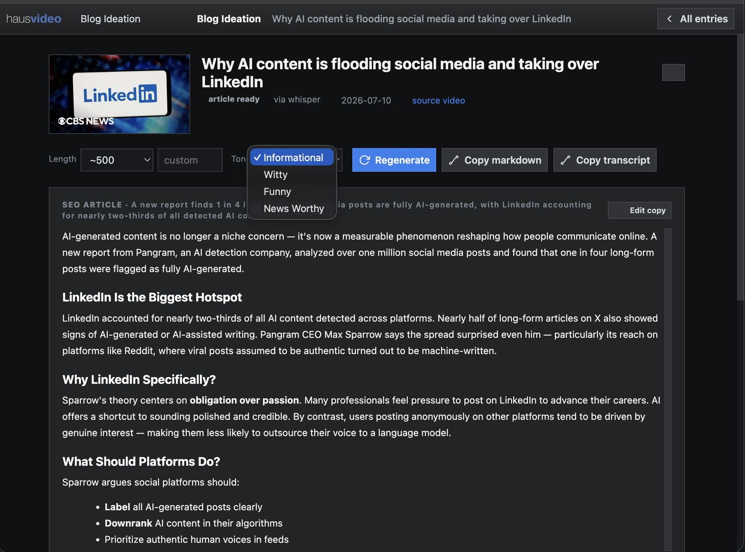Click bullet Downrank AI content in their algorithms
Image resolution: width=745 pixels, height=552 pixels.
194,523
